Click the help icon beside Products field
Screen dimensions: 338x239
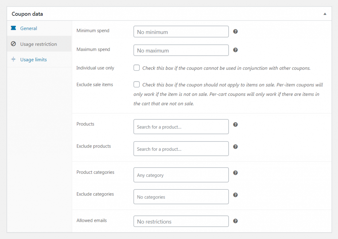[235, 124]
